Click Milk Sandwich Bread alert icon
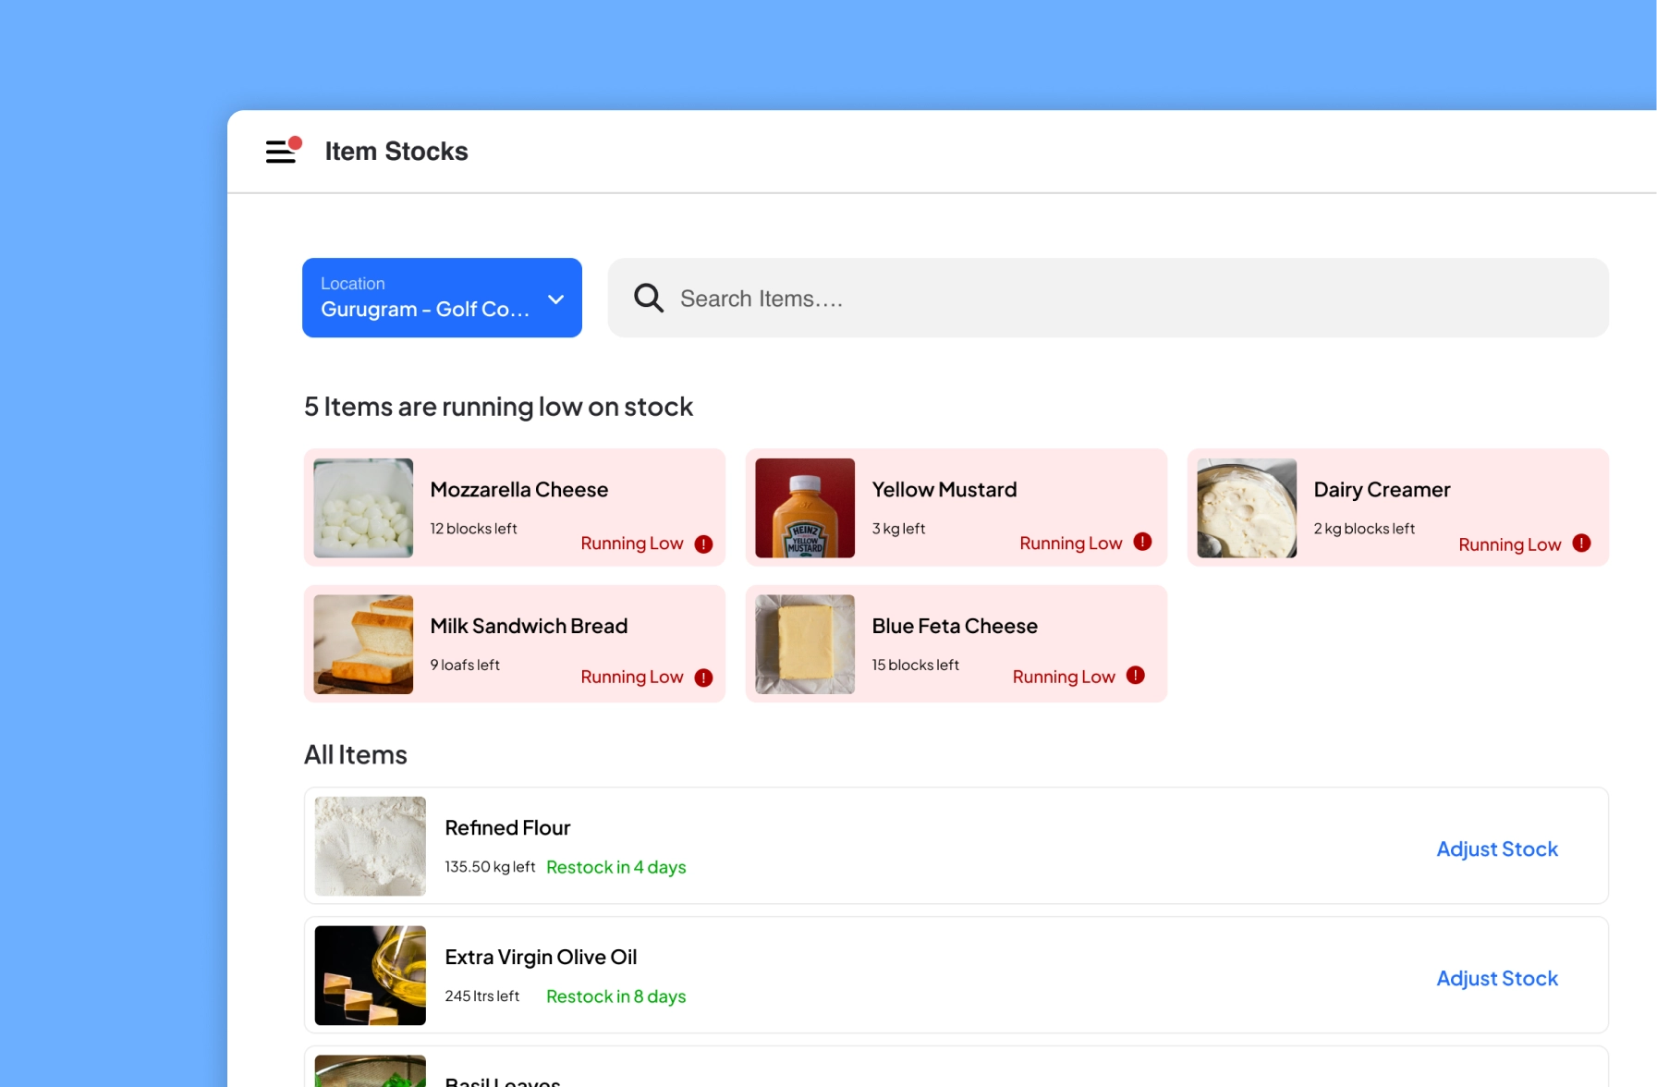 coord(703,678)
